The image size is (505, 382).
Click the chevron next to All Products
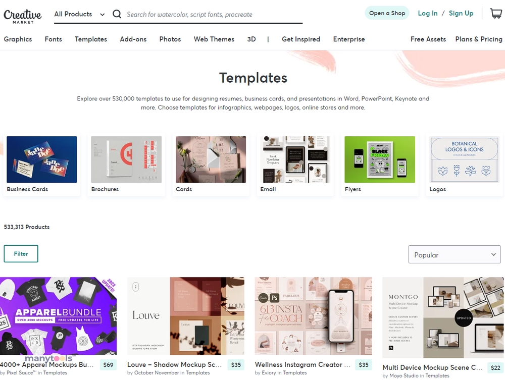103,15
